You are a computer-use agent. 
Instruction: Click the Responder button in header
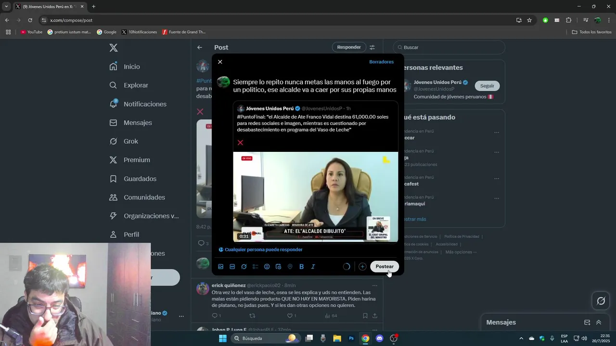click(349, 47)
